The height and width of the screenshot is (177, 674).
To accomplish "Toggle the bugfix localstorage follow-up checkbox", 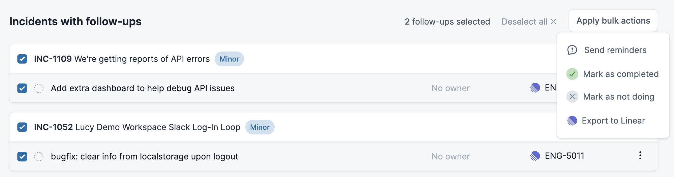I will pyautogui.click(x=22, y=156).
